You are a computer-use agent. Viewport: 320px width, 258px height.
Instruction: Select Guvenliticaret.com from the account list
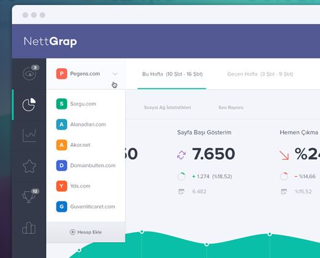(x=92, y=206)
